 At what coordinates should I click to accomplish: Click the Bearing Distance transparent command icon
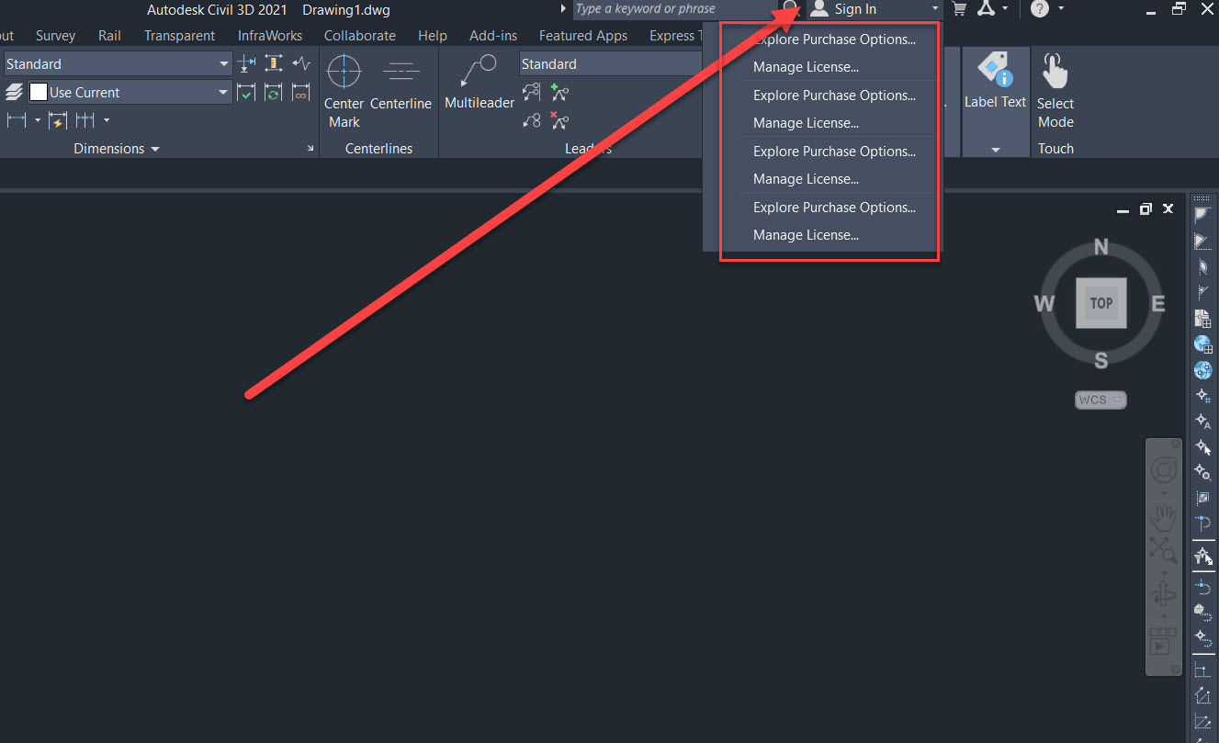pyautogui.click(x=1202, y=241)
